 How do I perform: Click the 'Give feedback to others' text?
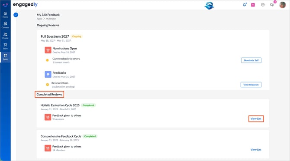pyautogui.click(x=66, y=59)
